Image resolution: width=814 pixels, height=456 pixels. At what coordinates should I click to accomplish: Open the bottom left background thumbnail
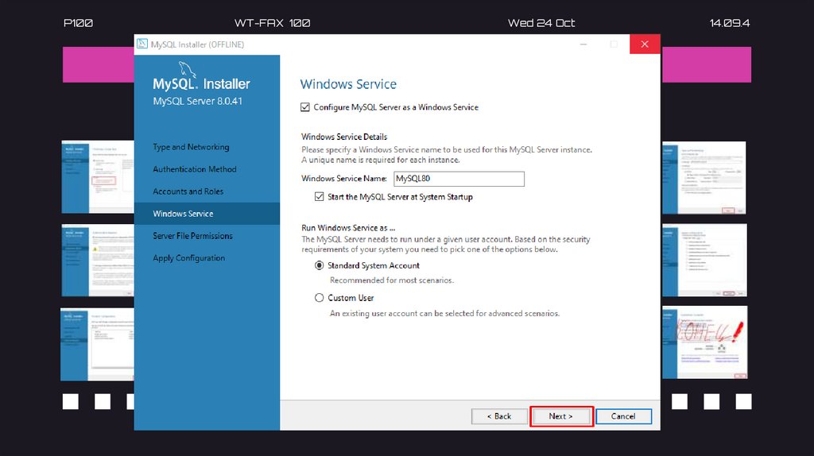(x=97, y=345)
